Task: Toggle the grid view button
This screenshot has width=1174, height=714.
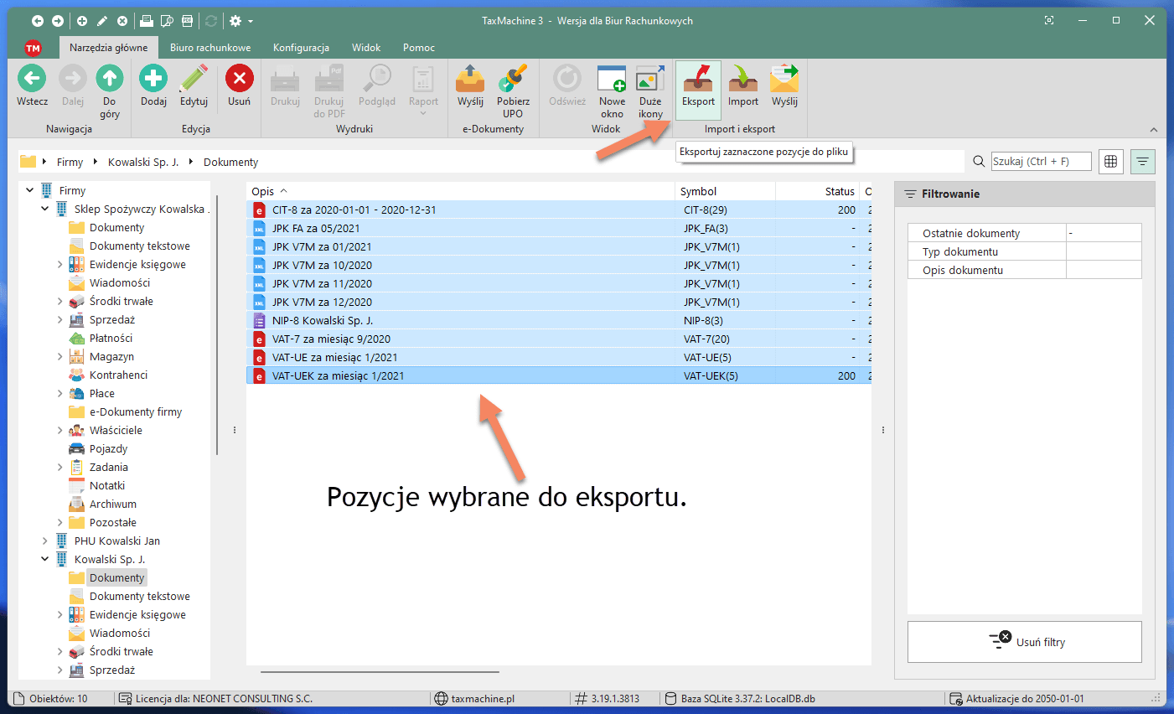Action: click(1110, 162)
